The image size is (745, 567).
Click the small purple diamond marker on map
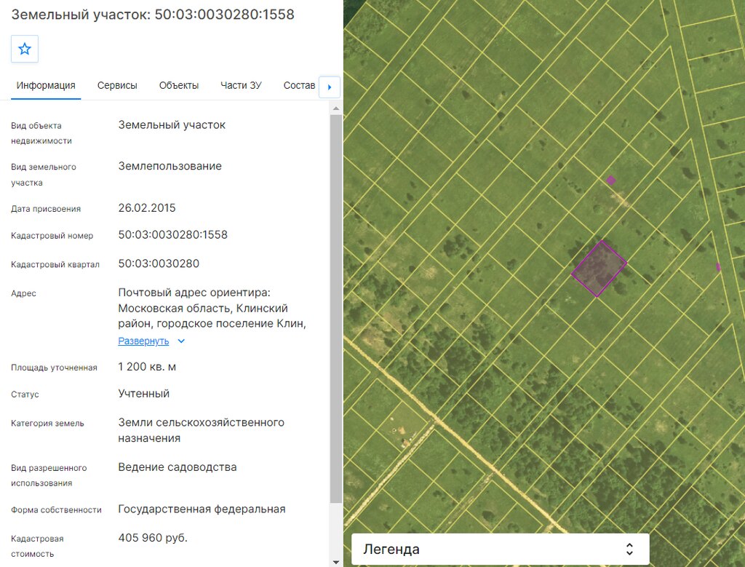[611, 180]
